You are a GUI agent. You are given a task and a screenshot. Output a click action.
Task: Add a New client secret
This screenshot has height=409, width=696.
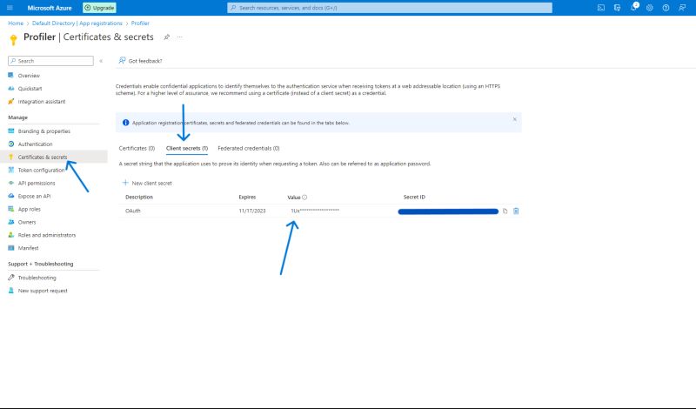coord(147,183)
